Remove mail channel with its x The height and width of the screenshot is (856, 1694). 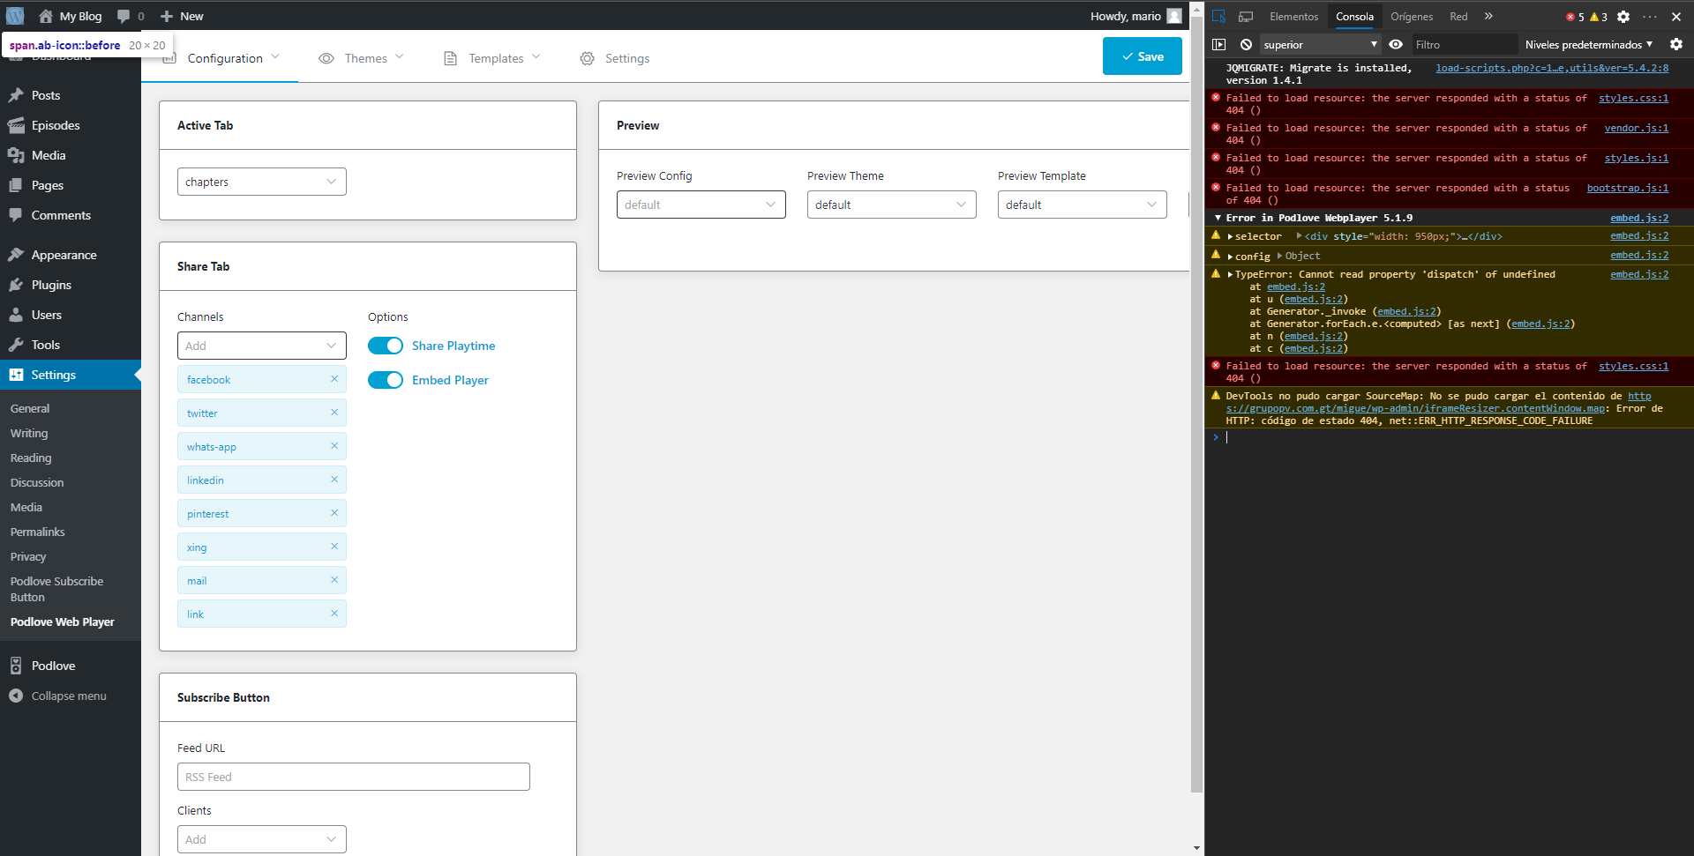tap(334, 580)
